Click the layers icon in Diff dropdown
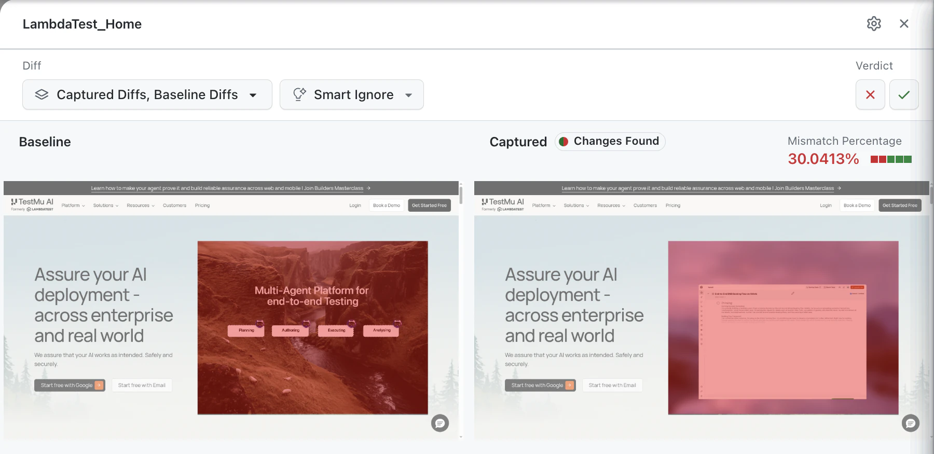Screen dimensions: 934x454 42,94
